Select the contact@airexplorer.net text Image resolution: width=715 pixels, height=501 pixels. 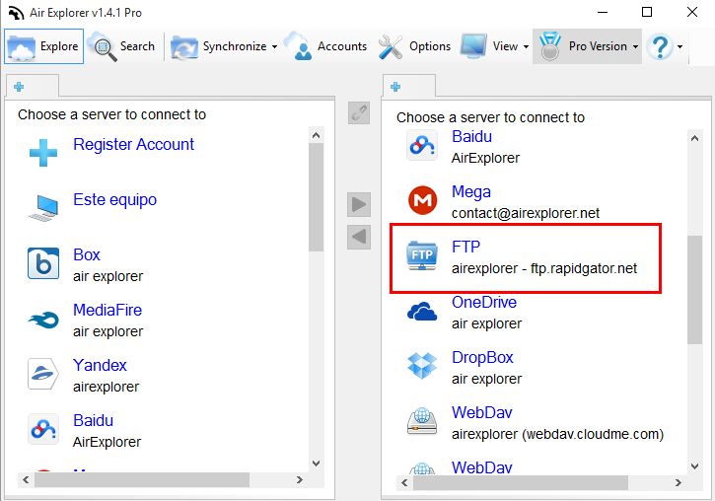point(526,213)
